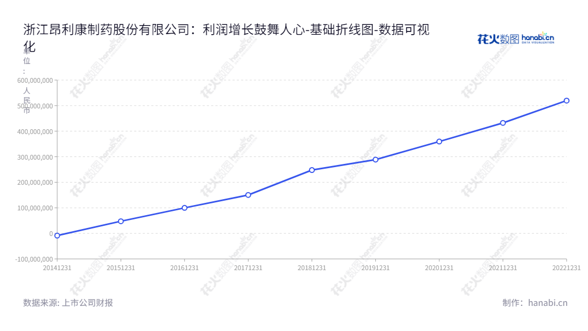Click the chart title text
The height and width of the screenshot is (331, 588).
(x=226, y=37)
